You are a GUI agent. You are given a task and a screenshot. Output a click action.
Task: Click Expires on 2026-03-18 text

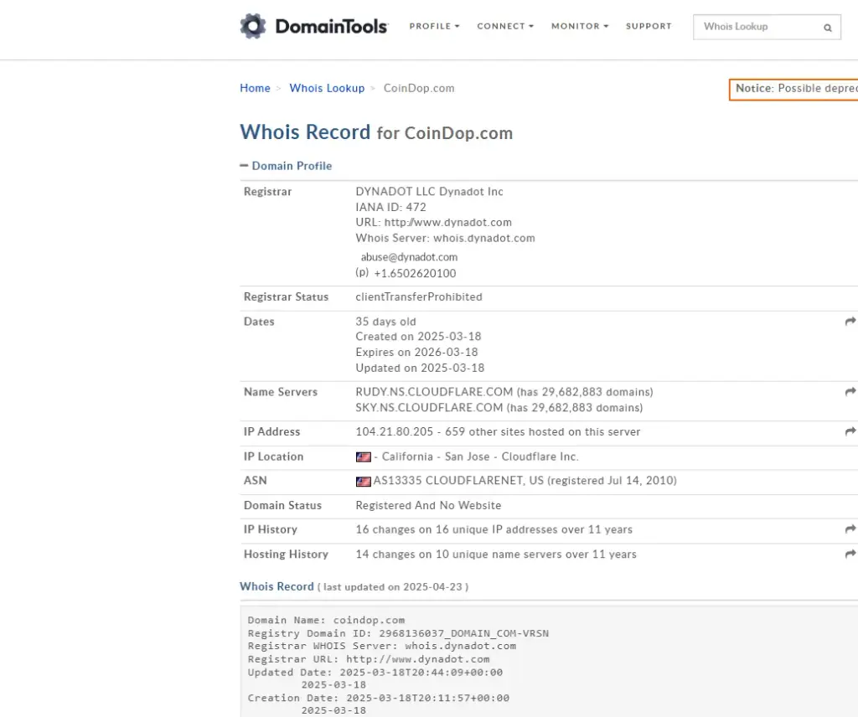tap(416, 352)
